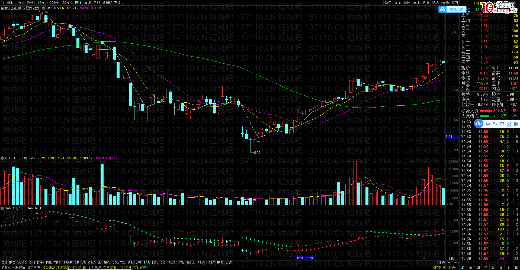Open the 画线 drawing tools
Image resolution: width=520 pixels, height=270 pixels.
416,3
